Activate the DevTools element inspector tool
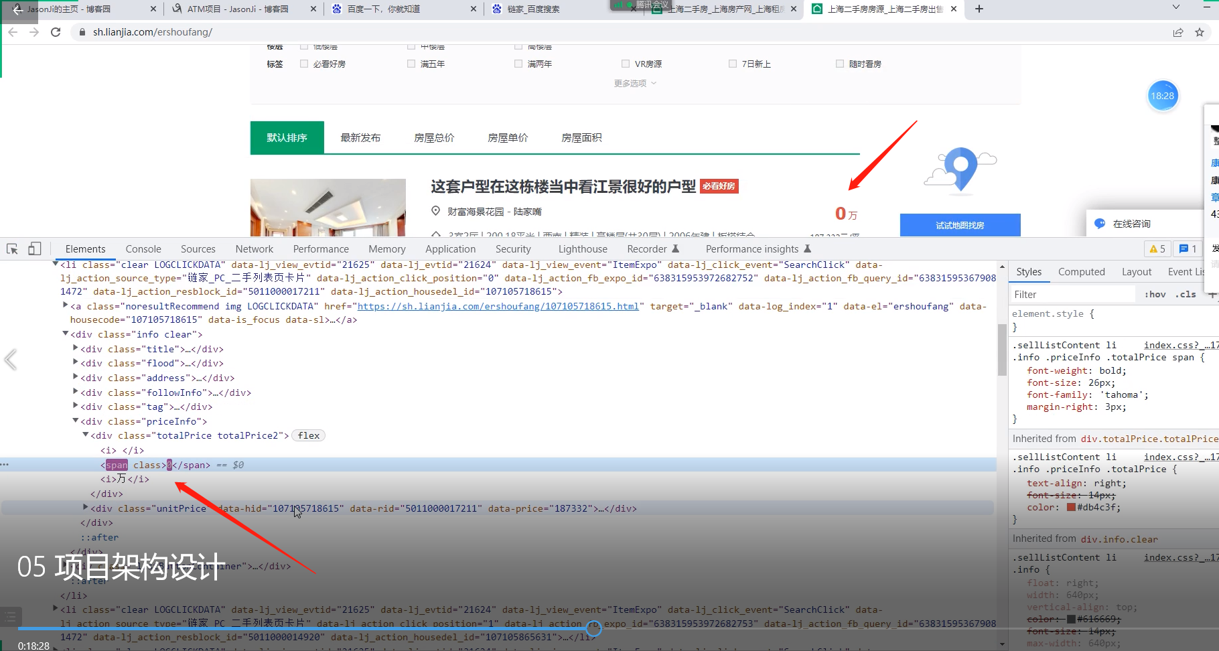 tap(12, 249)
